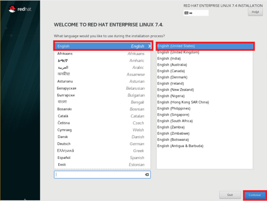Choose Cymraeg (Welsh) language
267x201 pixels.
pyautogui.click(x=103, y=130)
